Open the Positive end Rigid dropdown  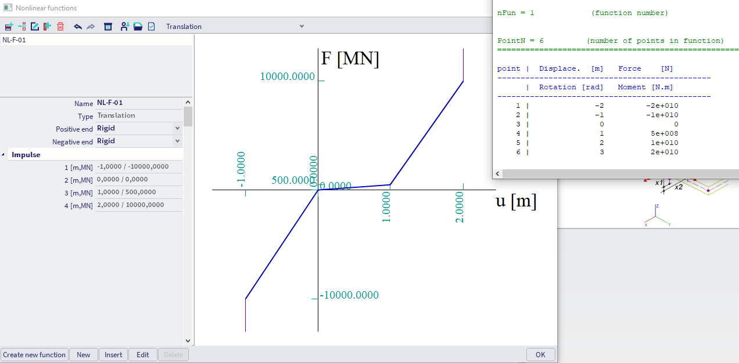pos(177,128)
